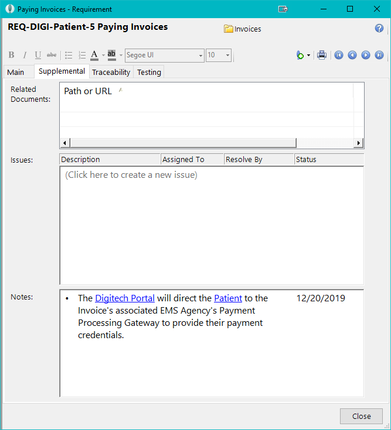Image resolution: width=391 pixels, height=430 pixels.
Task: Go to the first requirement
Action: [339, 55]
